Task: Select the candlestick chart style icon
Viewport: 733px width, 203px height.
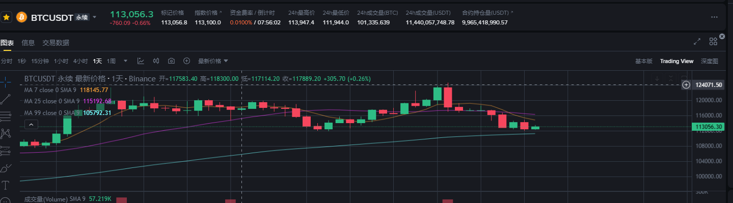Action: pyautogui.click(x=156, y=61)
